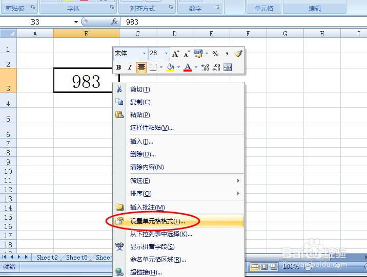Image resolution: width=367 pixels, height=277 pixels.
Task: Open the font size 28 dropdown
Action: click(166, 54)
